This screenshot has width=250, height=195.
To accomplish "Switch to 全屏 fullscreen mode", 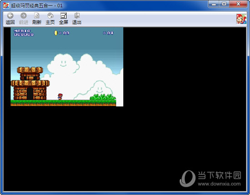I will 64,19.
